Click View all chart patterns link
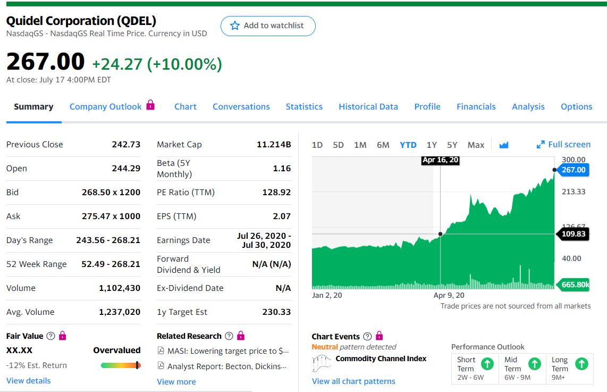This screenshot has height=392, width=607. [x=353, y=381]
